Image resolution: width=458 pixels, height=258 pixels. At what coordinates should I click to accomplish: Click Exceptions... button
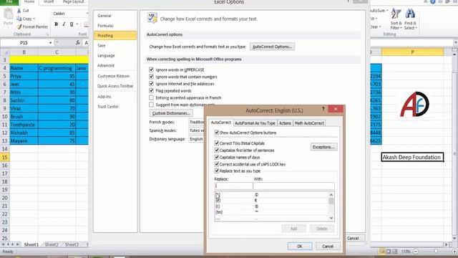click(323, 147)
